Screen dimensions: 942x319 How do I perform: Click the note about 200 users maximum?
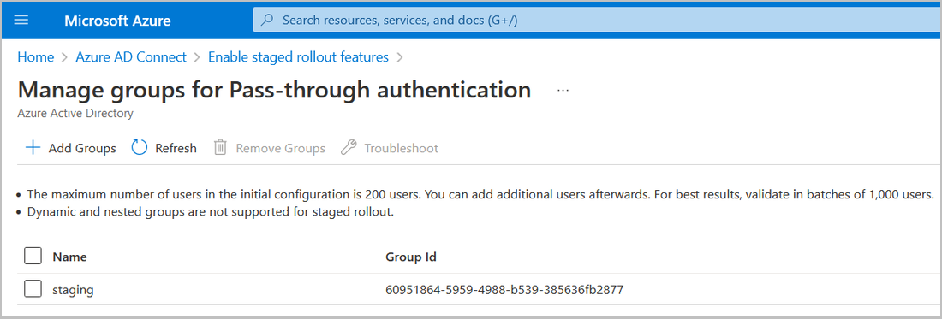480,195
